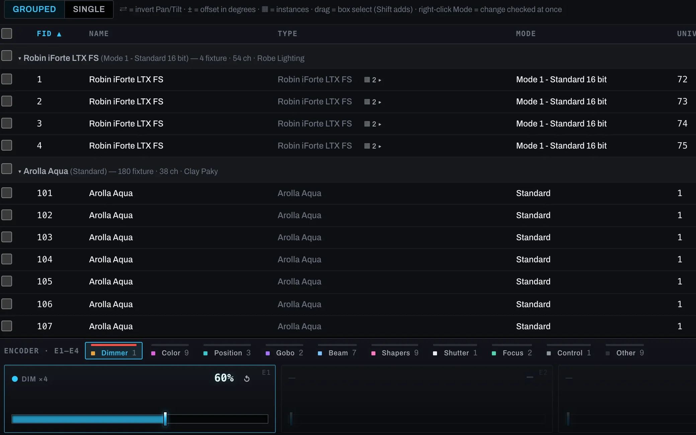Image resolution: width=696 pixels, height=435 pixels.
Task: Select the Position encoder tab
Action: pos(228,351)
